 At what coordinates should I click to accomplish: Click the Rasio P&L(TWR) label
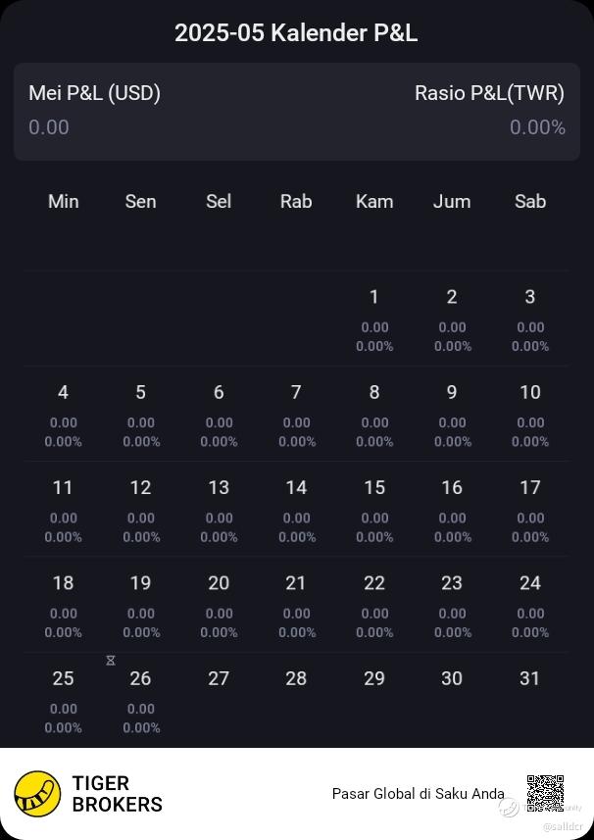tap(489, 93)
